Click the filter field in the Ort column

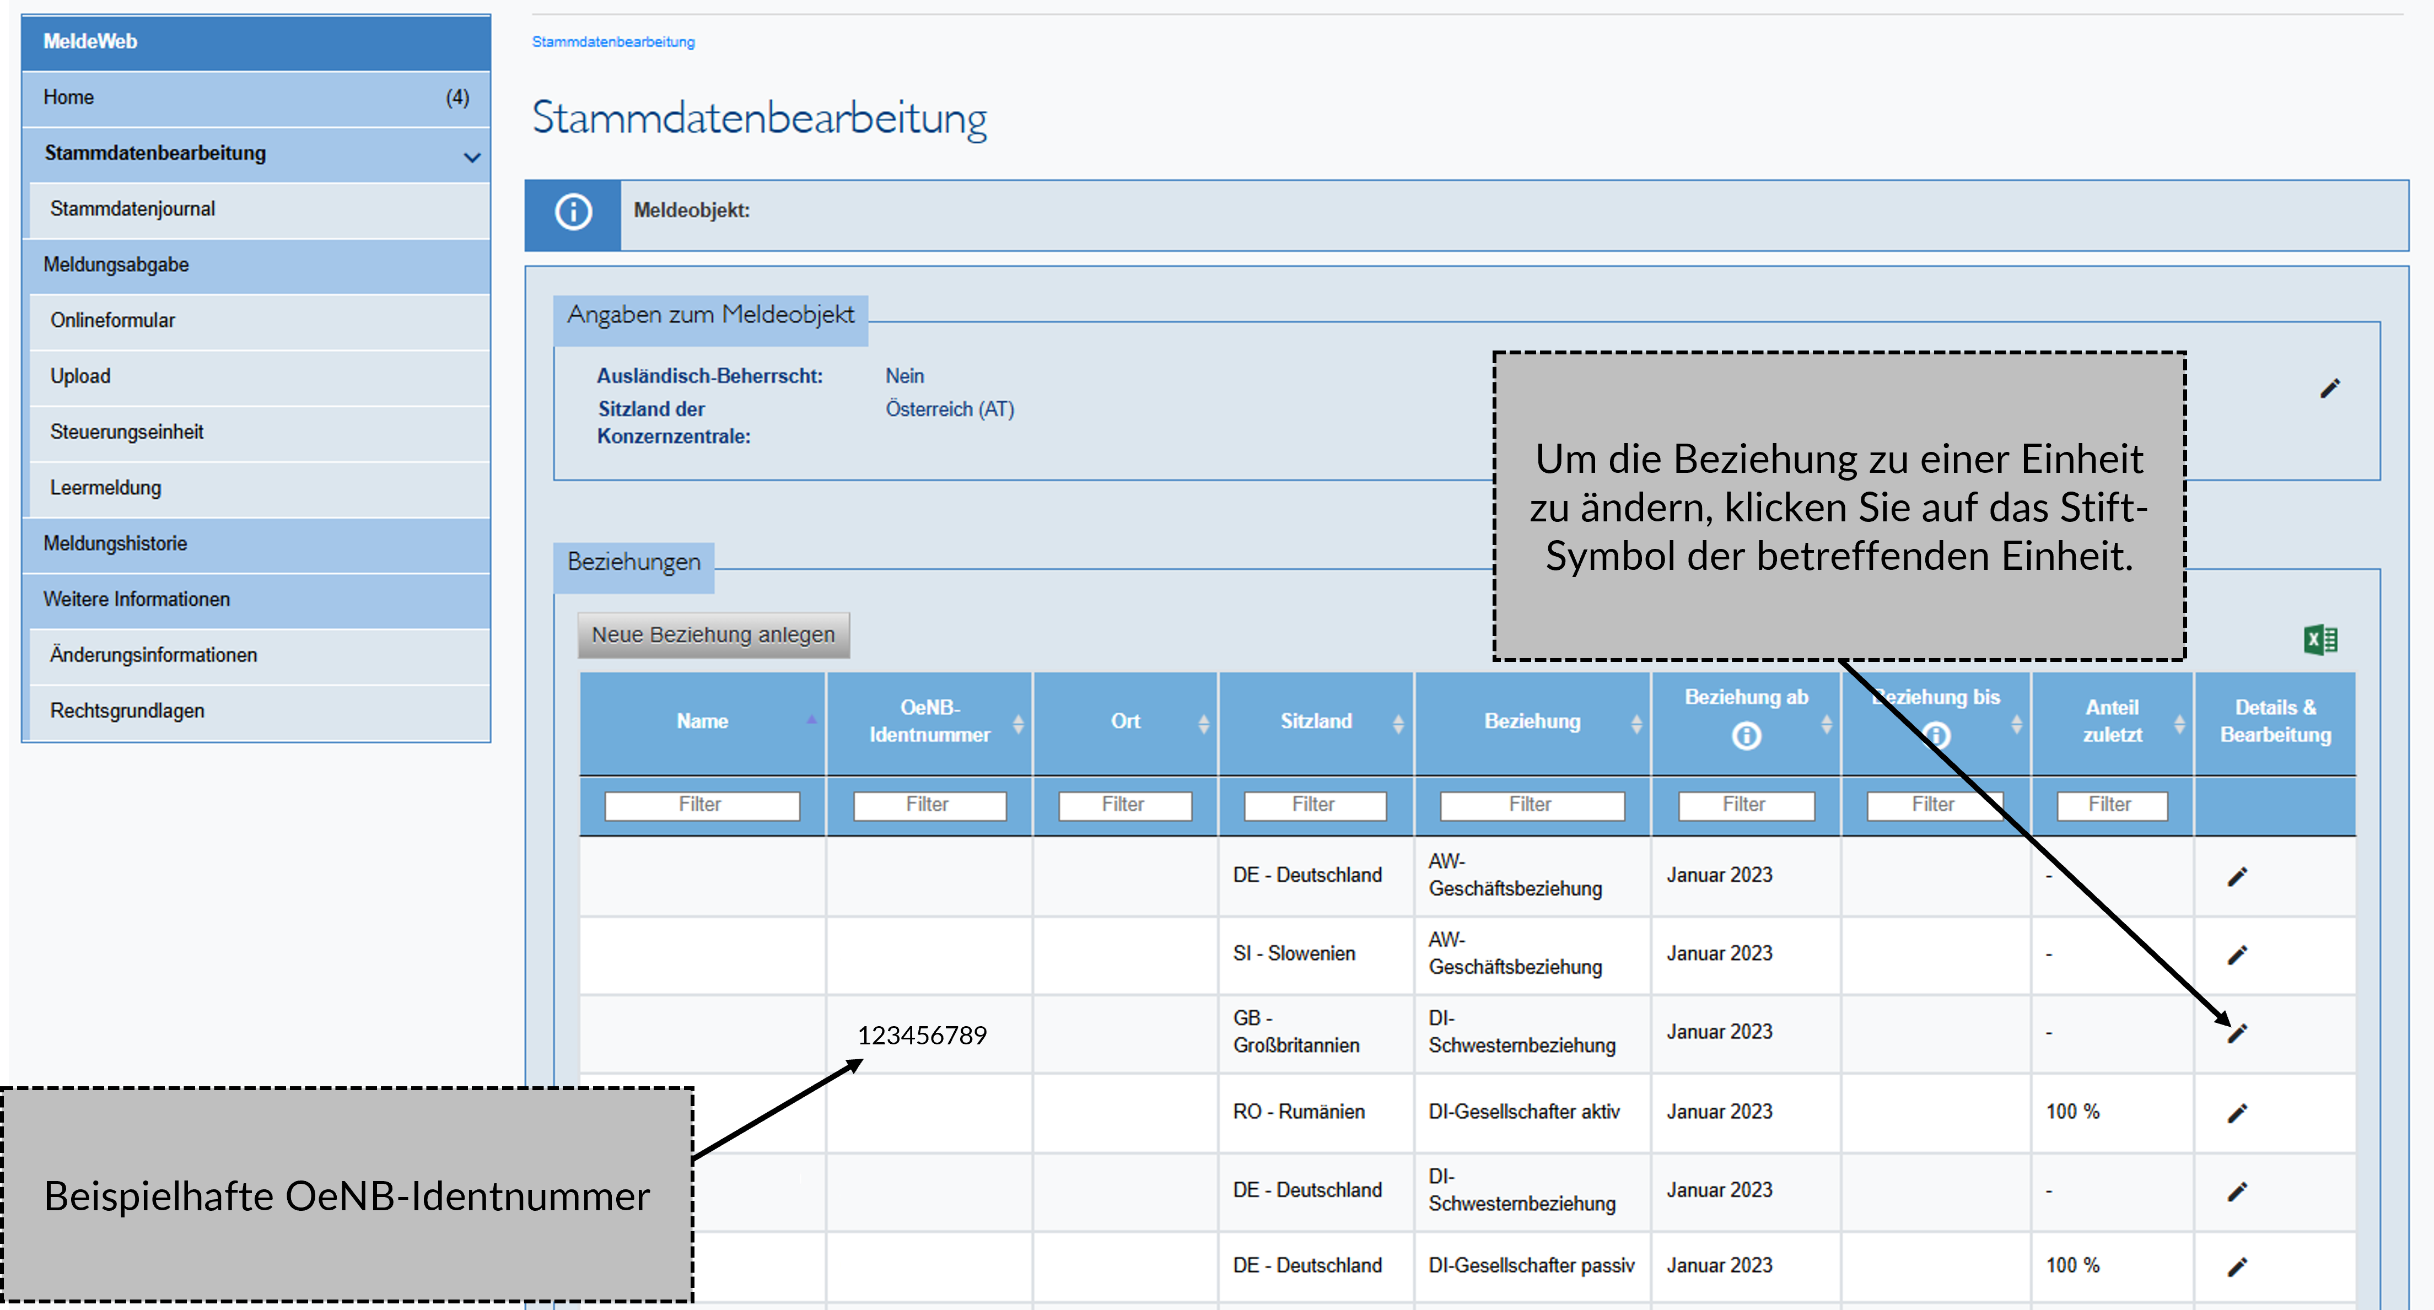tap(1124, 805)
